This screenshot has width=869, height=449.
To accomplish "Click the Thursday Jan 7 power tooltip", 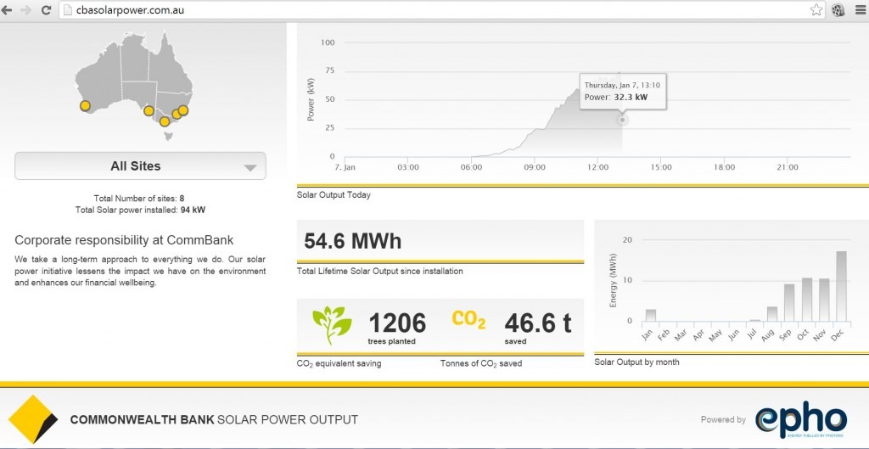I will pyautogui.click(x=623, y=92).
